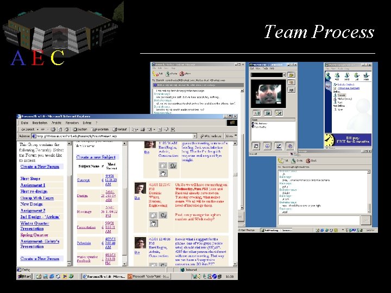Open the Favoriten menu in IE menu bar
Image resolution: width=391 pixels, height=293 pixels.
[72, 123]
